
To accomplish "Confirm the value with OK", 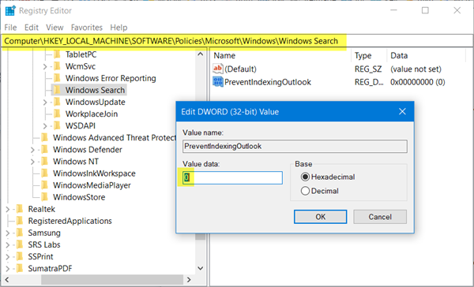I will click(x=321, y=217).
